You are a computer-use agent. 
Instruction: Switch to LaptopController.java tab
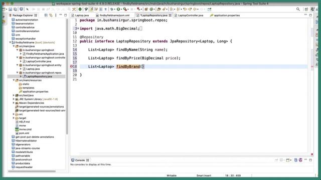click(x=189, y=15)
